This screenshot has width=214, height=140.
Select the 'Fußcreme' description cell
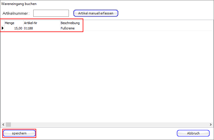(71, 29)
